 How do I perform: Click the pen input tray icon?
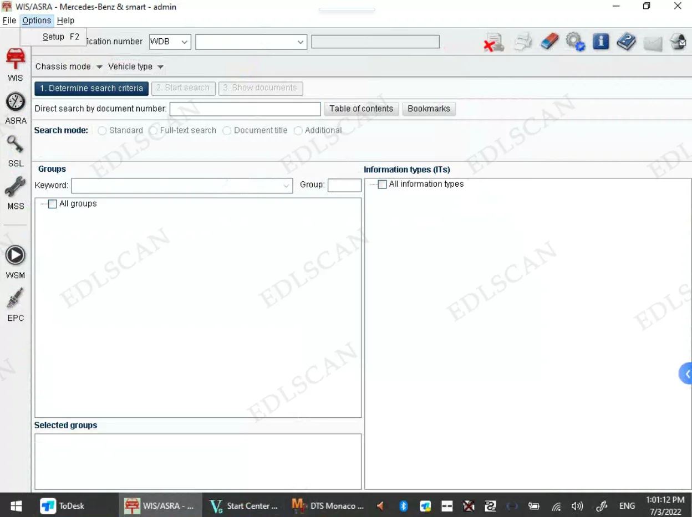pos(601,506)
